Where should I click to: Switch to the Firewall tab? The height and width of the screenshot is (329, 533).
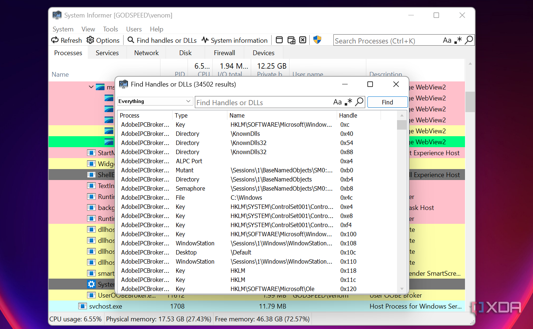(224, 53)
